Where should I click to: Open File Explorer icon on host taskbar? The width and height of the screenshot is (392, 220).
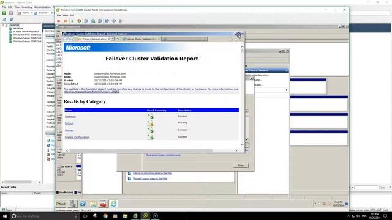click(x=125, y=216)
